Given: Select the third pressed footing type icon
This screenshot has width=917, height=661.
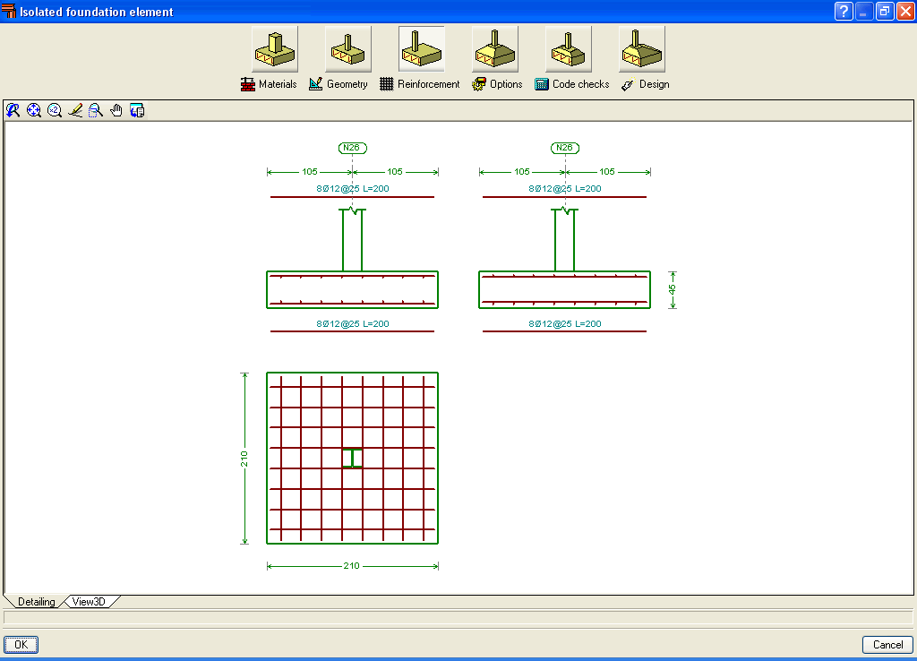Looking at the screenshot, I should coord(421,49).
